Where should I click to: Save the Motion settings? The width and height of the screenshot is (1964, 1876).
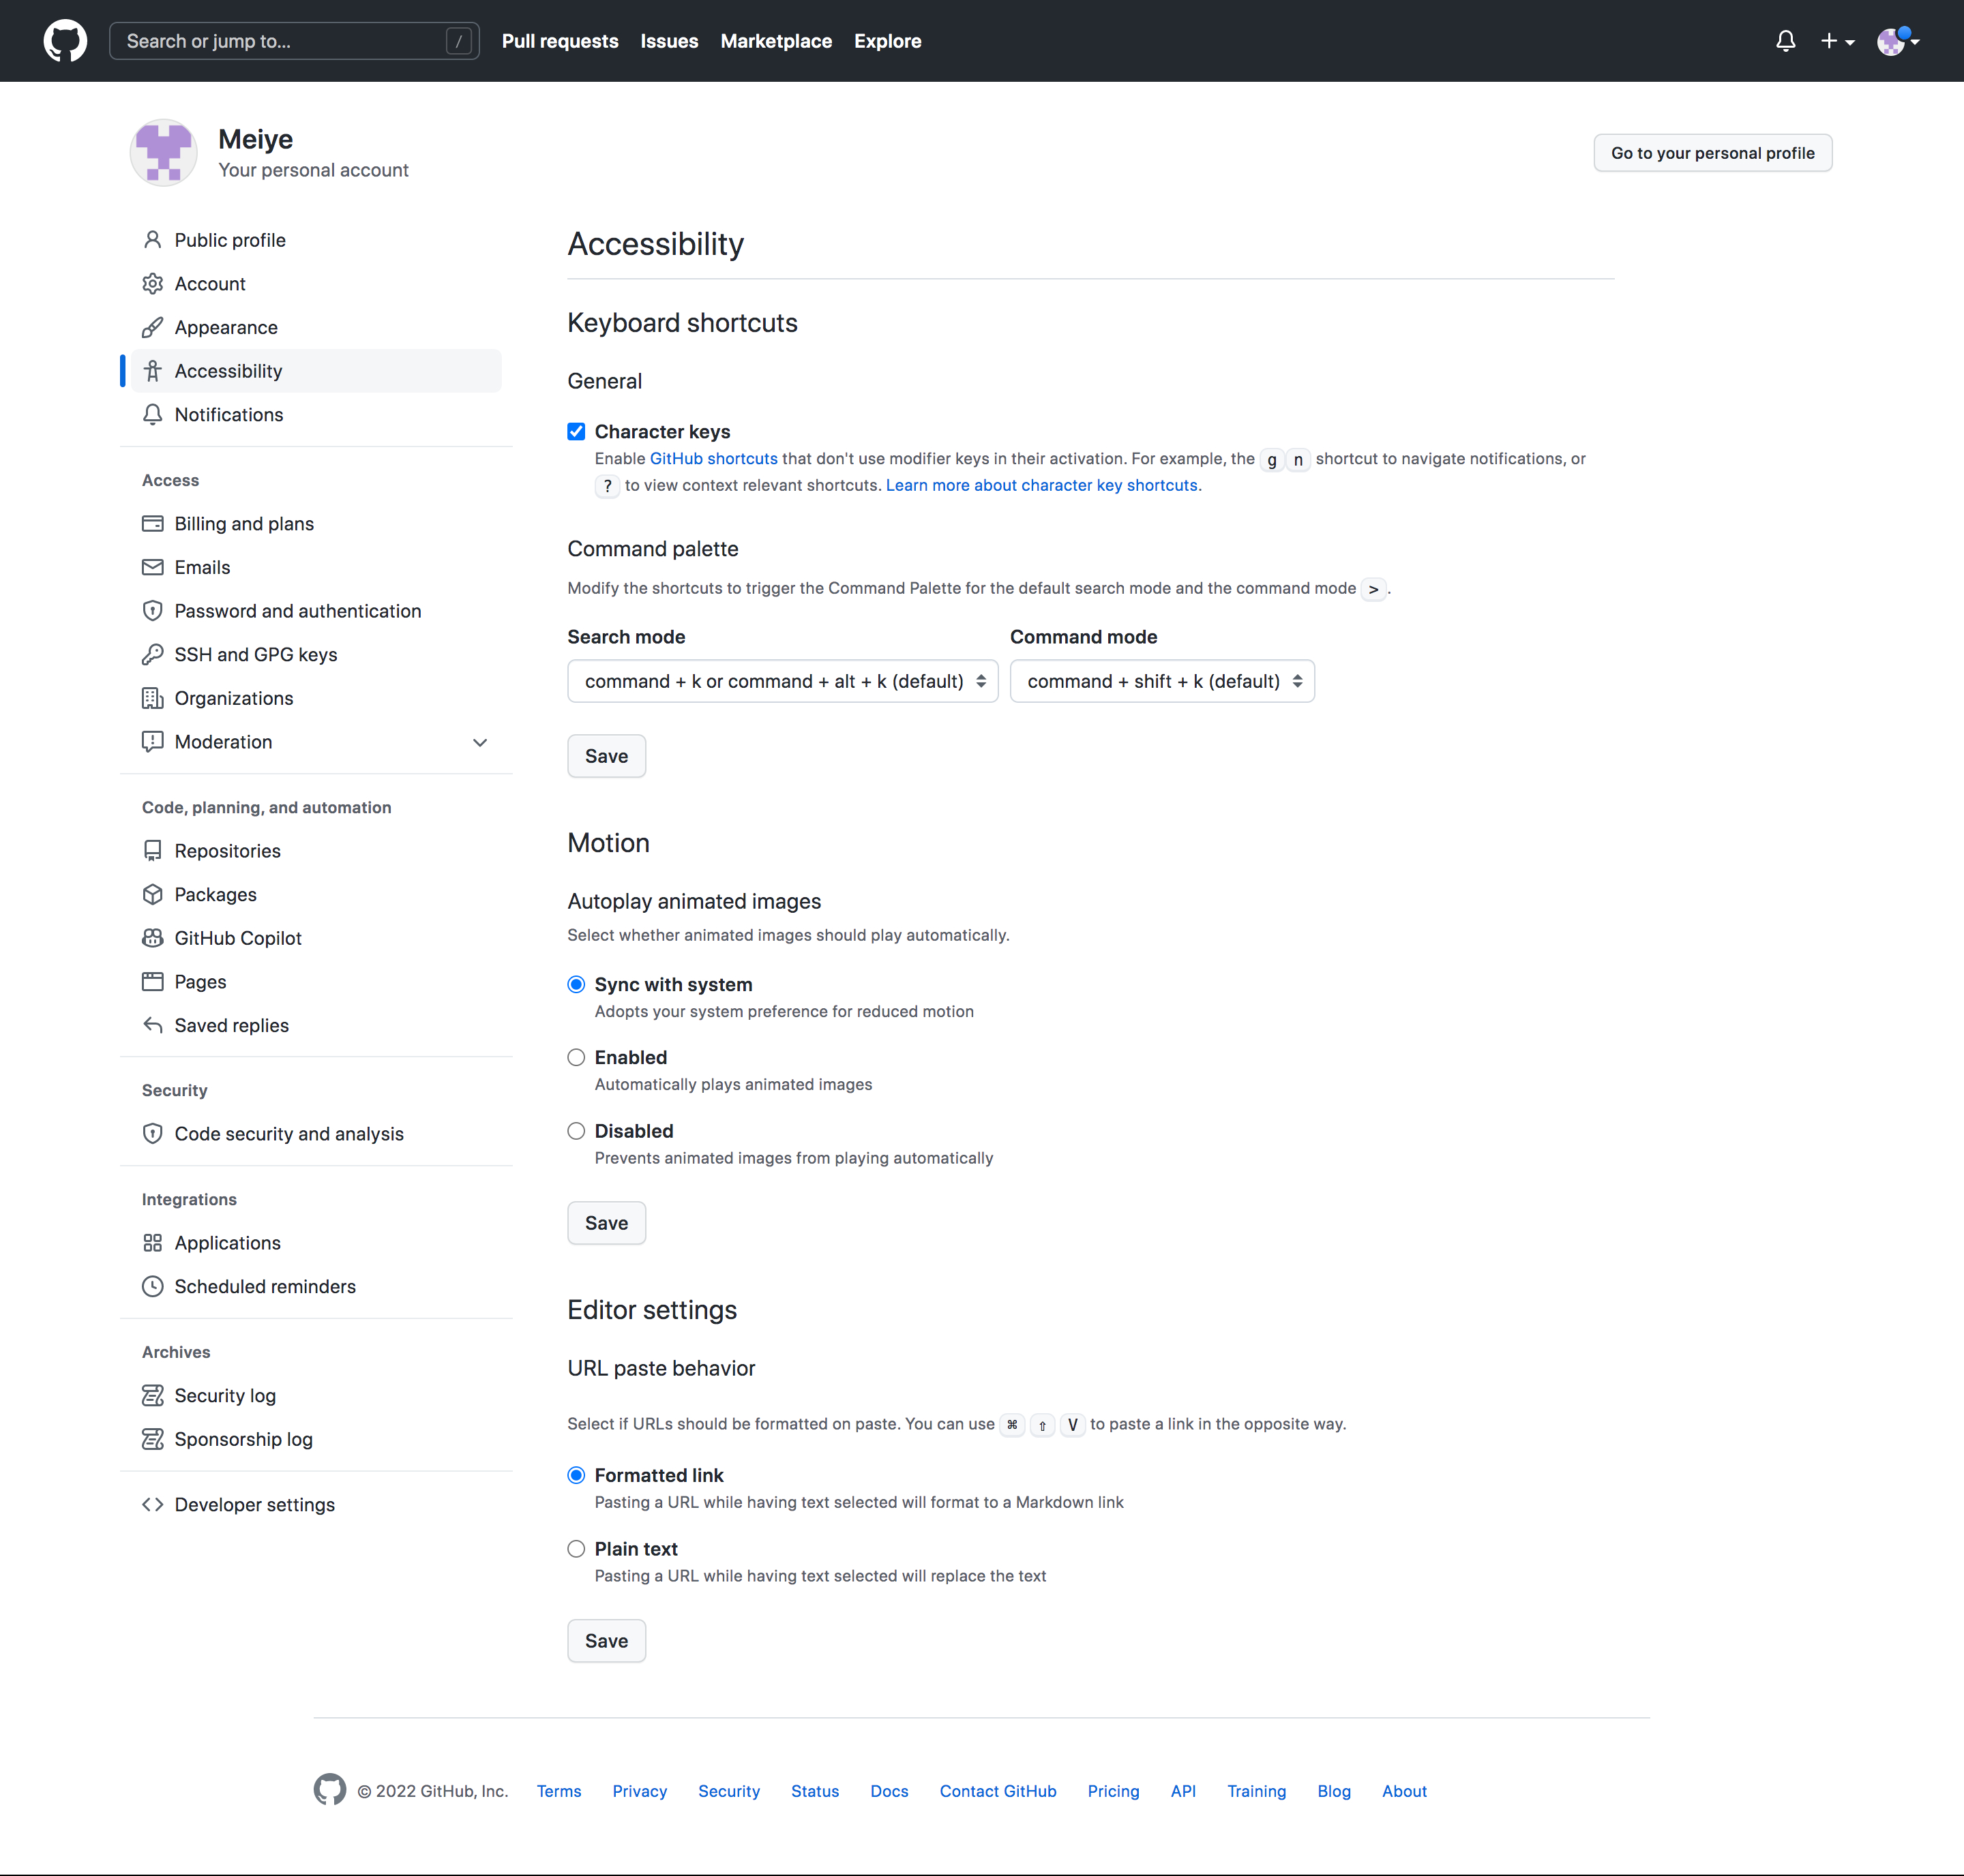coord(606,1223)
